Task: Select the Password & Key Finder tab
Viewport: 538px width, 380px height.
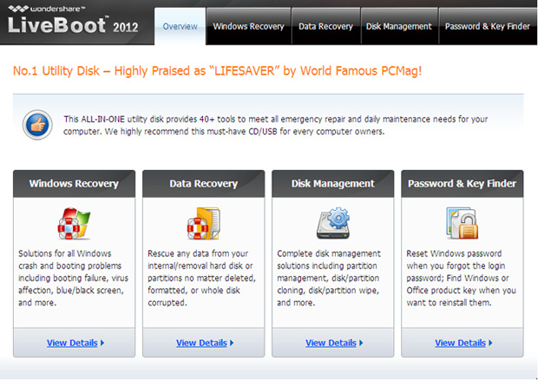Action: click(x=488, y=26)
